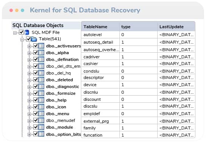Expand the dbo._formsize node
206x143 pixels.
29,94
